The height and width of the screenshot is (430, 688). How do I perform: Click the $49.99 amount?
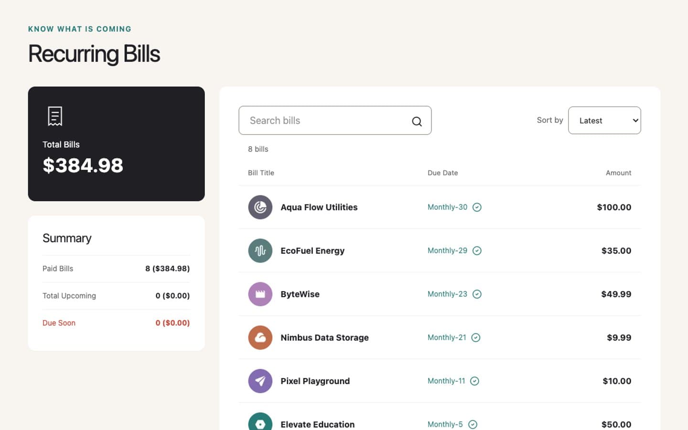[616, 294]
